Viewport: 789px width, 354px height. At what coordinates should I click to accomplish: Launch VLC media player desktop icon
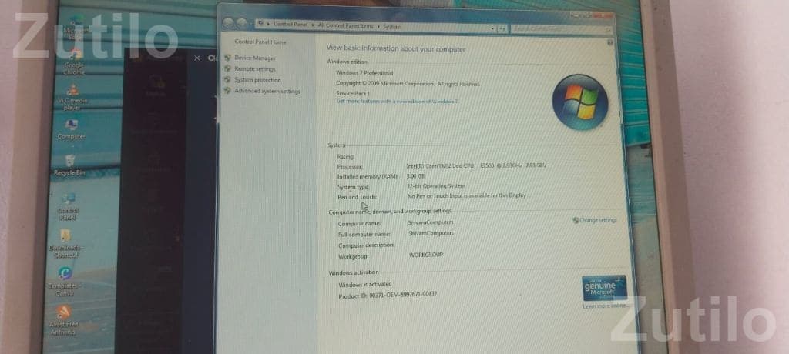coord(72,97)
